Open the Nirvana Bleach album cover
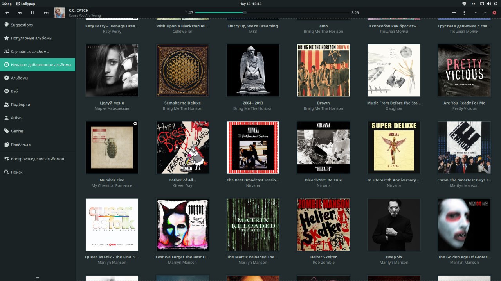The height and width of the screenshot is (281, 501). [323, 147]
